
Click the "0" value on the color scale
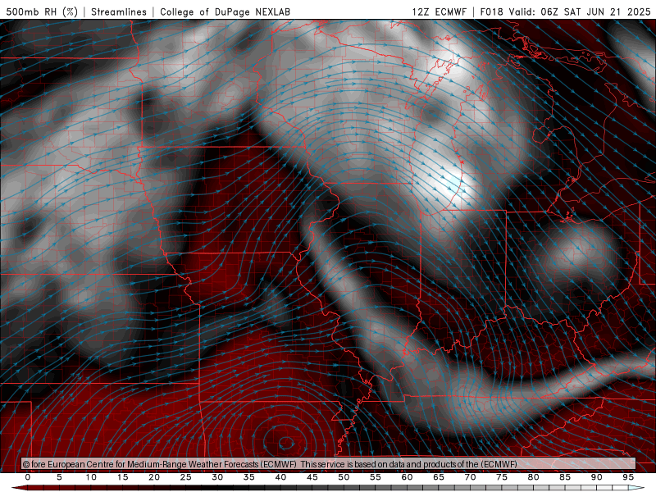(x=28, y=477)
